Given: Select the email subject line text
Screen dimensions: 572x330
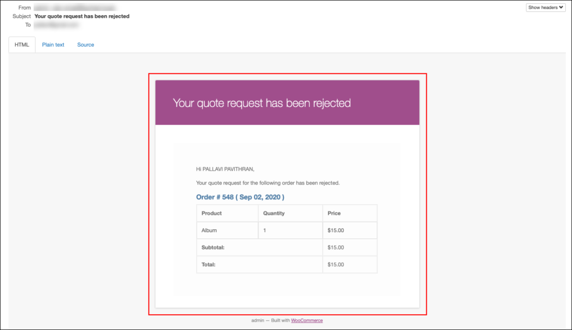Looking at the screenshot, I should [82, 16].
